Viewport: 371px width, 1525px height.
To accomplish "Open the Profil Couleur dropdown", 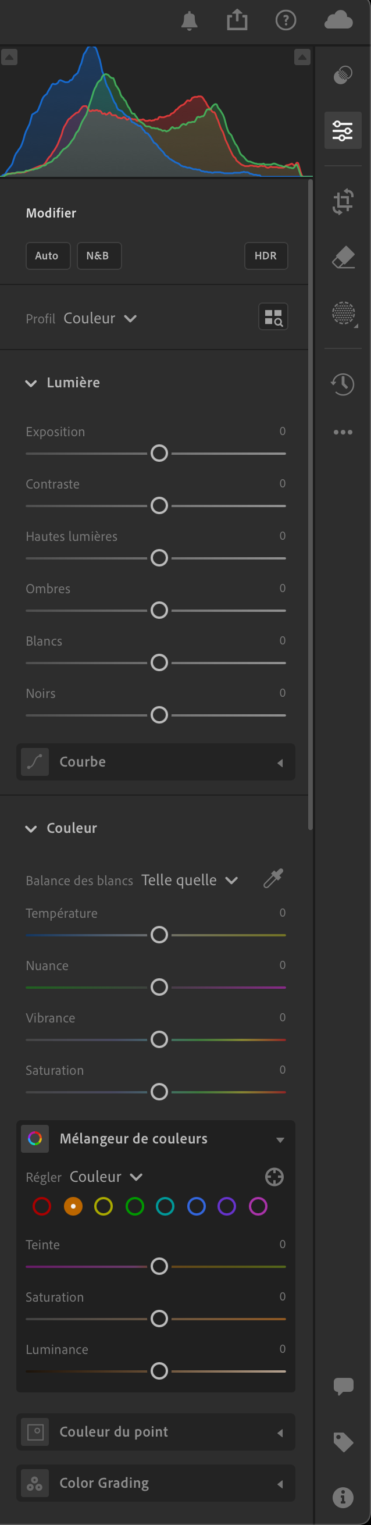I will point(100,319).
